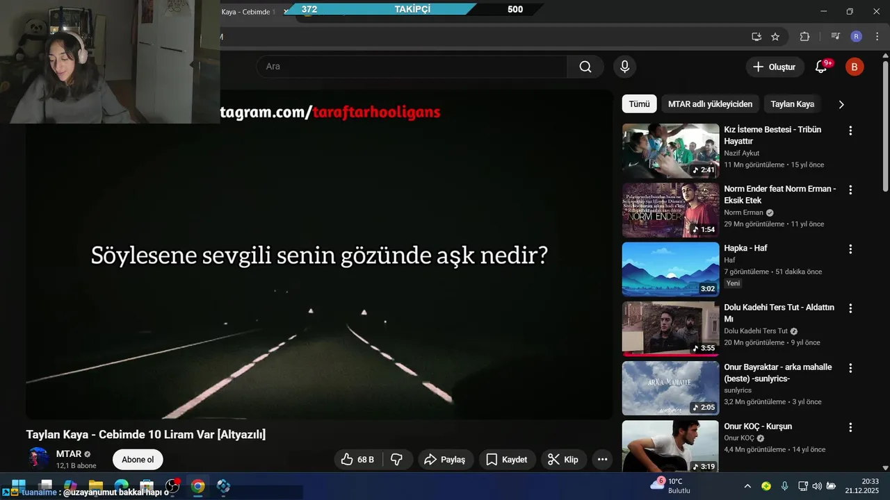Dislike the video with thumbs-down
This screenshot has width=890, height=500.
[x=397, y=460]
